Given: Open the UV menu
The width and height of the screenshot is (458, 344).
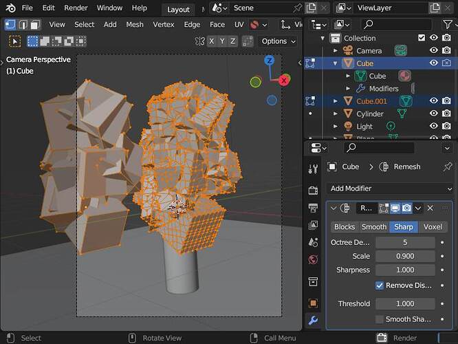Looking at the screenshot, I should tap(239, 25).
